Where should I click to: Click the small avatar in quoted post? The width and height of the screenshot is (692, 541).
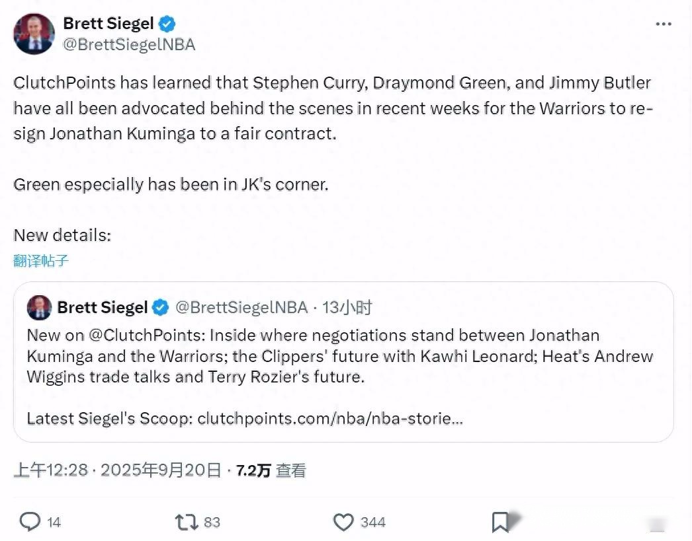(39, 308)
